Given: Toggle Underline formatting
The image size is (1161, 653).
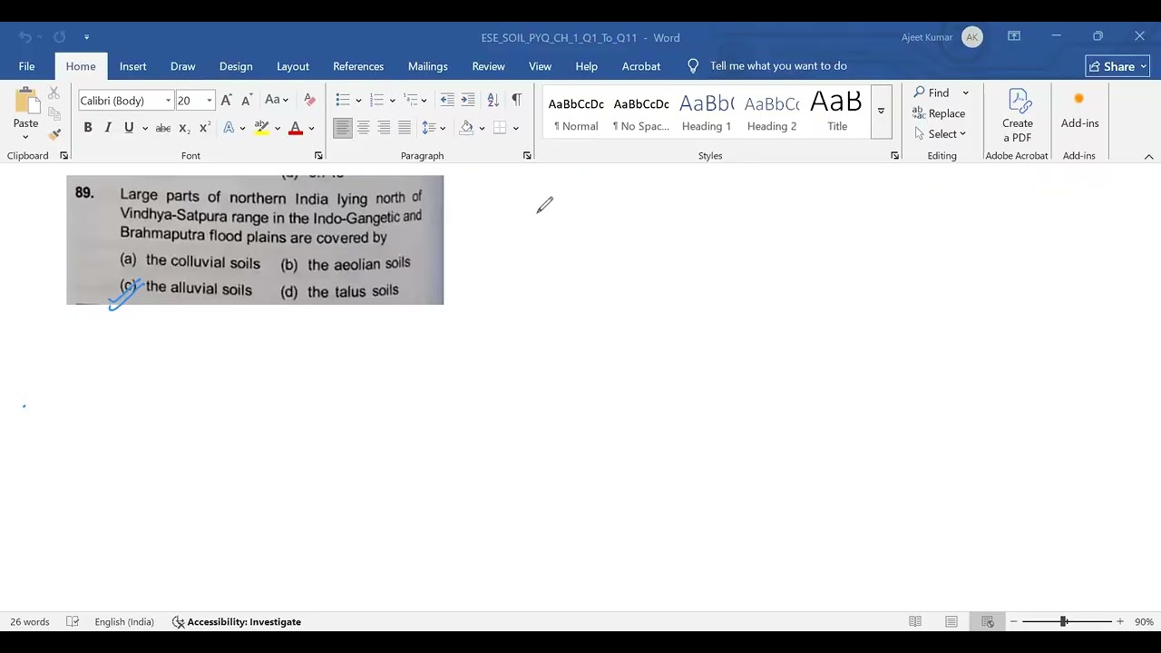Looking at the screenshot, I should (x=129, y=128).
